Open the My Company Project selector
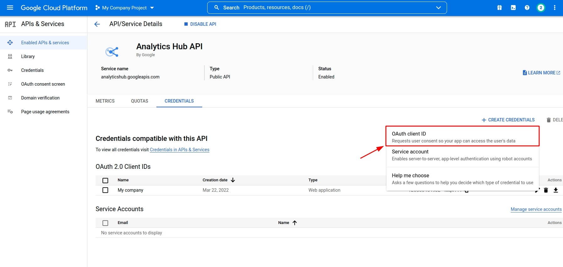Viewport: 563px width, 267px height. pyautogui.click(x=125, y=8)
